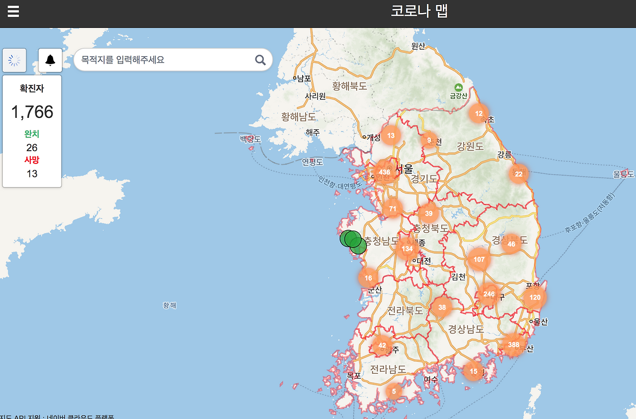Select the 107 marker in Gyeongsangbuk-do

[x=478, y=259]
